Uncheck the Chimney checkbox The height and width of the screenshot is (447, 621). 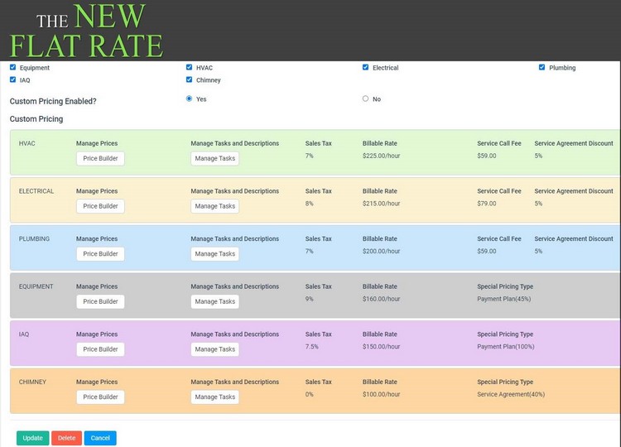[x=189, y=79]
